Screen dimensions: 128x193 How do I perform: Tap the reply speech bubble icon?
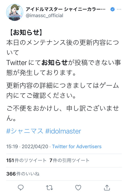coord(21,187)
